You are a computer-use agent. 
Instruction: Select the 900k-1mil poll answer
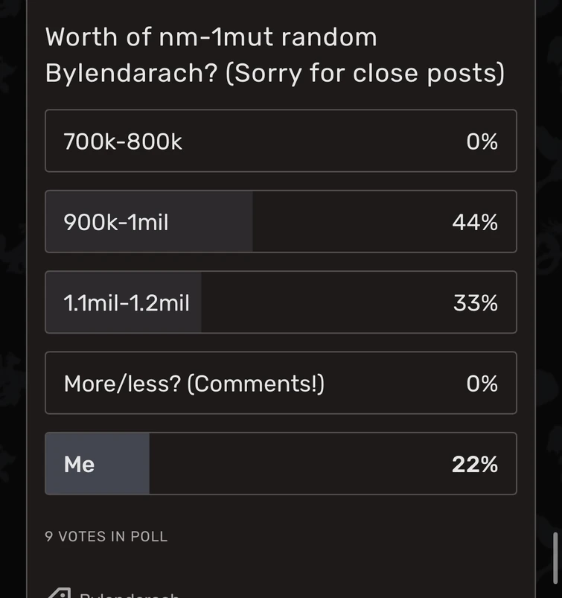click(116, 222)
